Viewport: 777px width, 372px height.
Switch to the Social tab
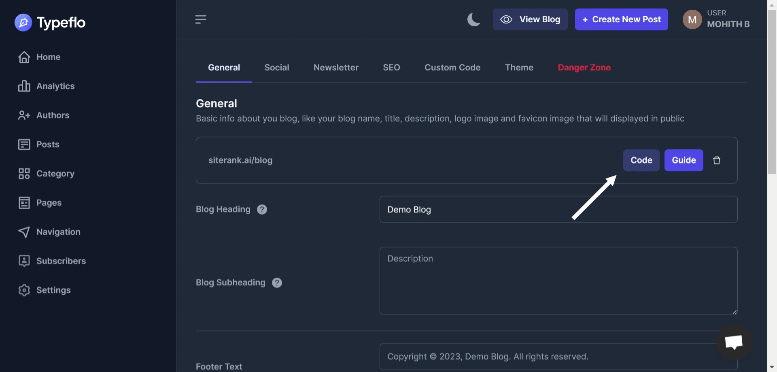point(277,68)
